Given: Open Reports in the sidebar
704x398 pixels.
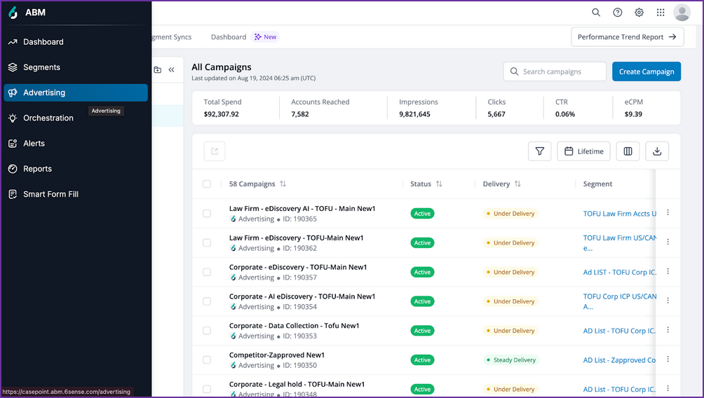Looking at the screenshot, I should point(76,169).
